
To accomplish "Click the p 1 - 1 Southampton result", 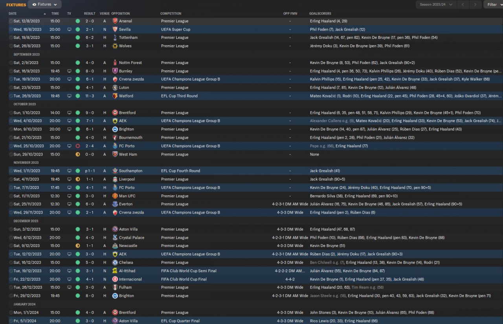I will [x=90, y=171].
